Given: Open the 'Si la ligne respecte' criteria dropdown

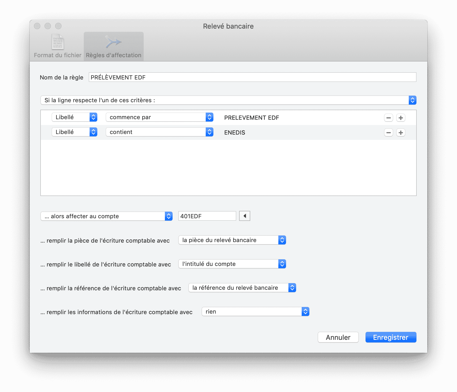Looking at the screenshot, I should point(228,100).
